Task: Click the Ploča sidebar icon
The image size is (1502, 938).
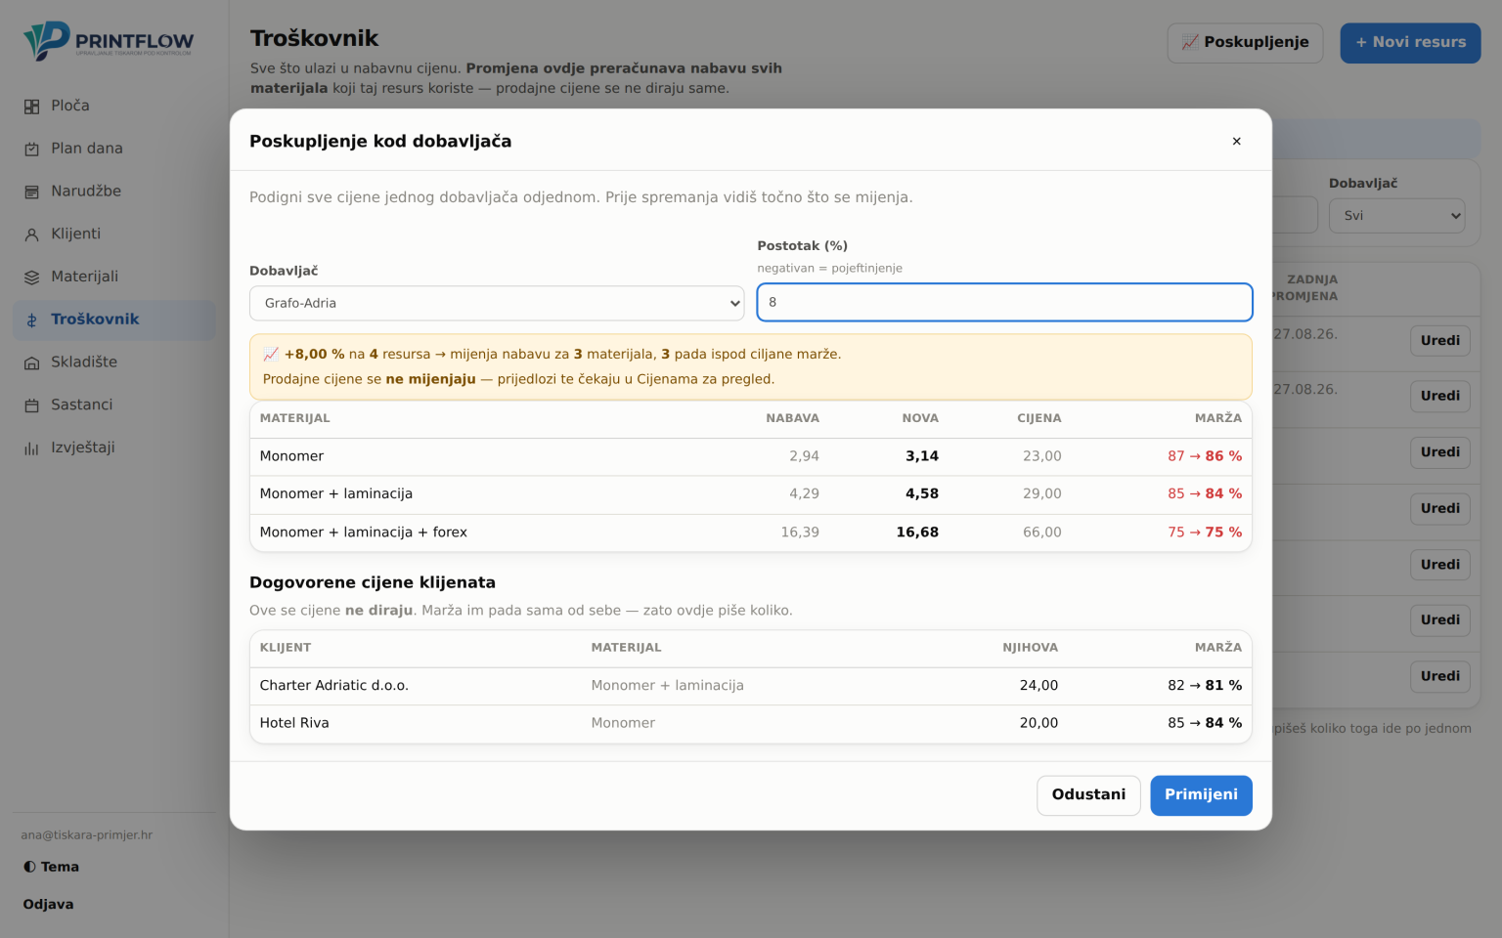Action: point(32,107)
